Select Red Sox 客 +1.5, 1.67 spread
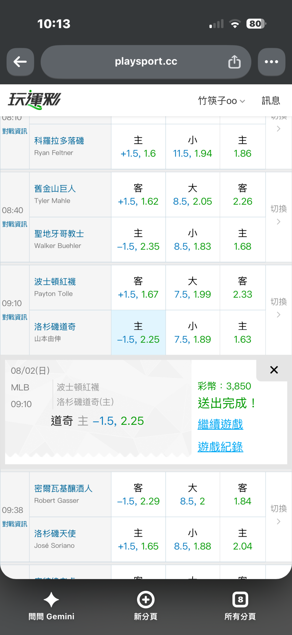This screenshot has height=635, width=292. pyautogui.click(x=138, y=287)
